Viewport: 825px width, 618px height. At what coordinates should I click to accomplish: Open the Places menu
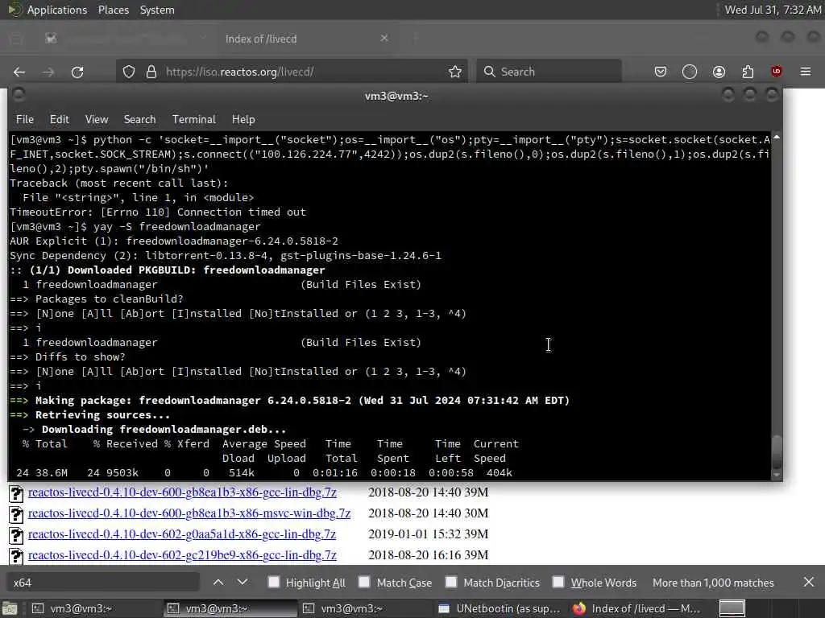(114, 10)
